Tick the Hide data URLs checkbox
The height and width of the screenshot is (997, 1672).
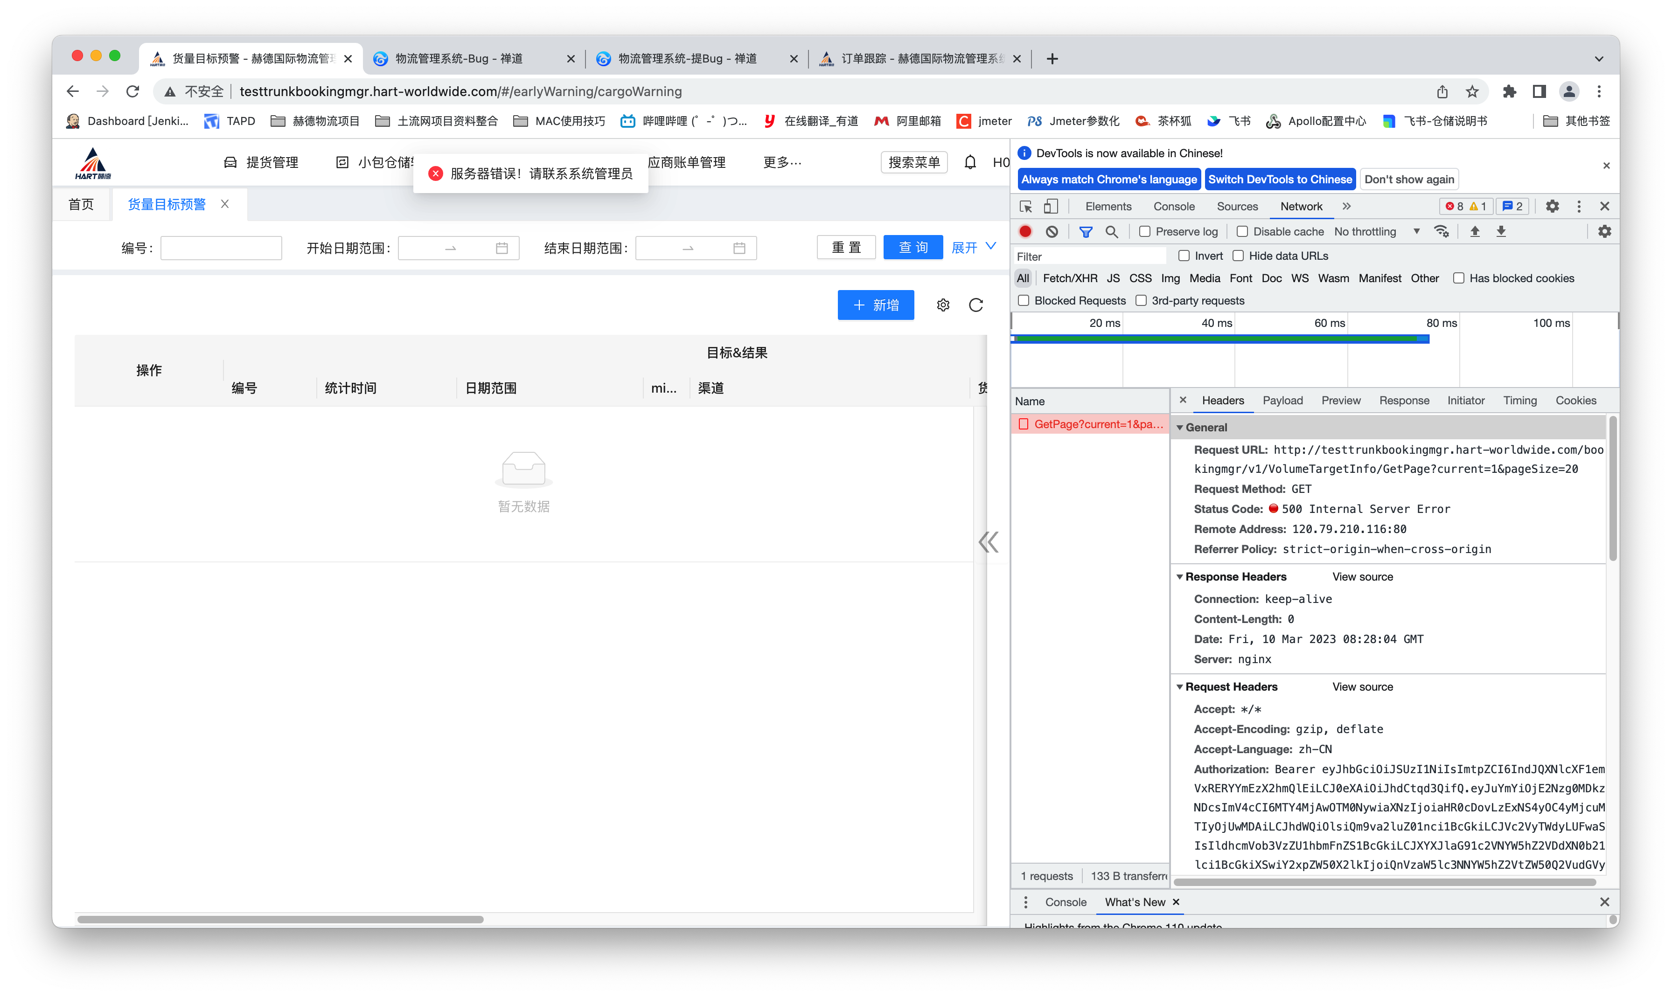point(1238,256)
